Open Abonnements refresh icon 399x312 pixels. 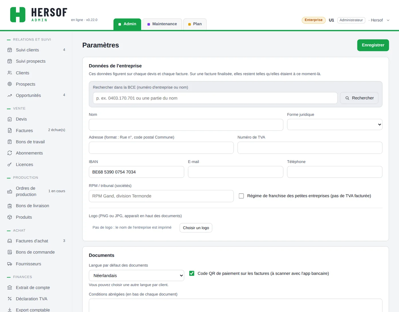tap(10, 153)
